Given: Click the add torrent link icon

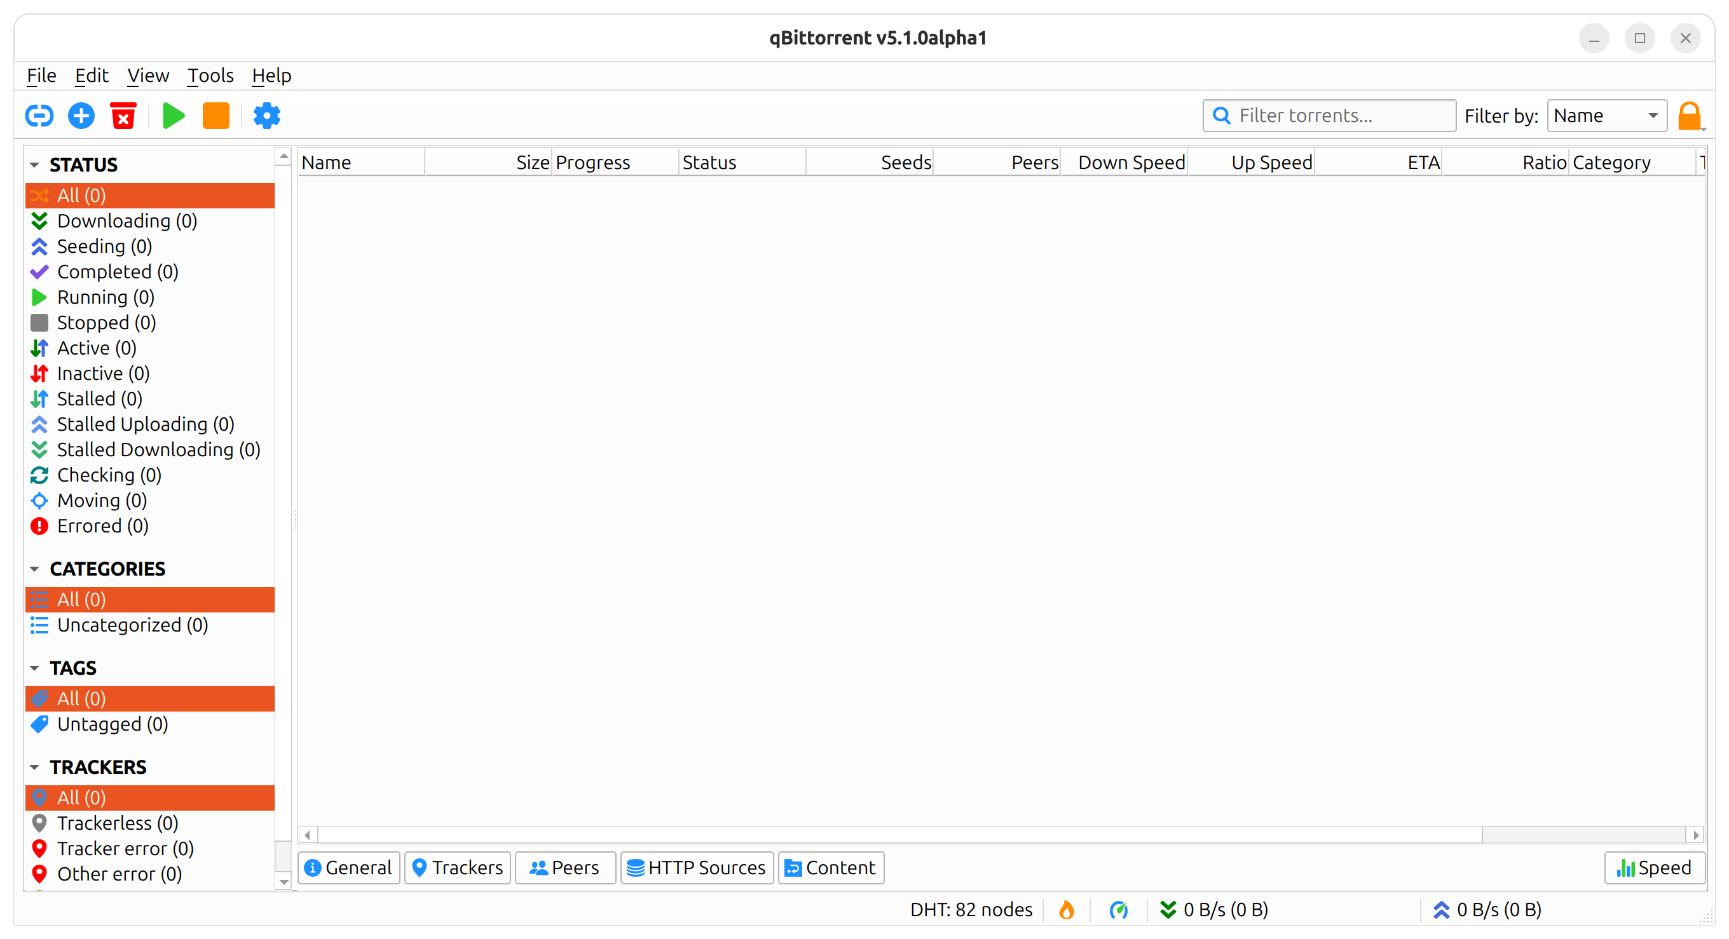Looking at the screenshot, I should pyautogui.click(x=39, y=116).
